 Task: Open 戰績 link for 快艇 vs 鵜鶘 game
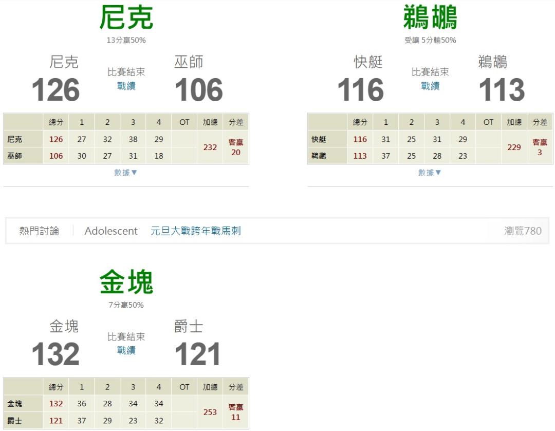point(430,86)
